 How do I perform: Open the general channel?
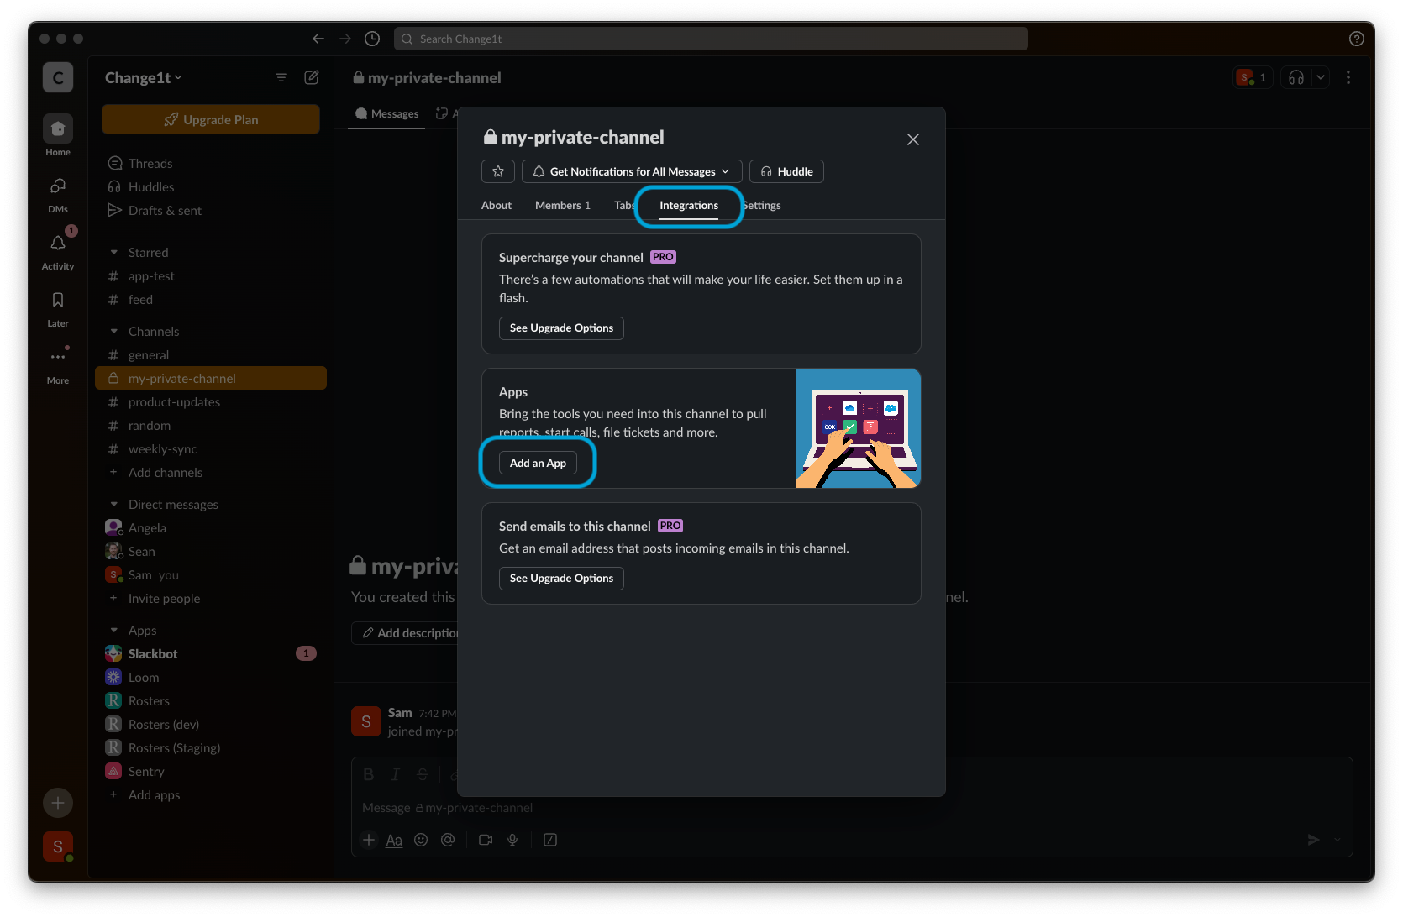click(211, 354)
